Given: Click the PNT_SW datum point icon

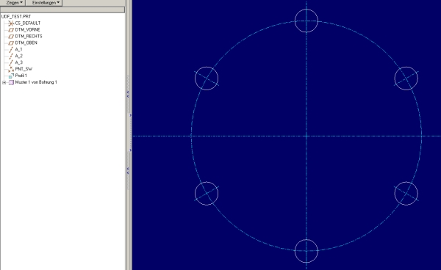Looking at the screenshot, I should coord(11,69).
